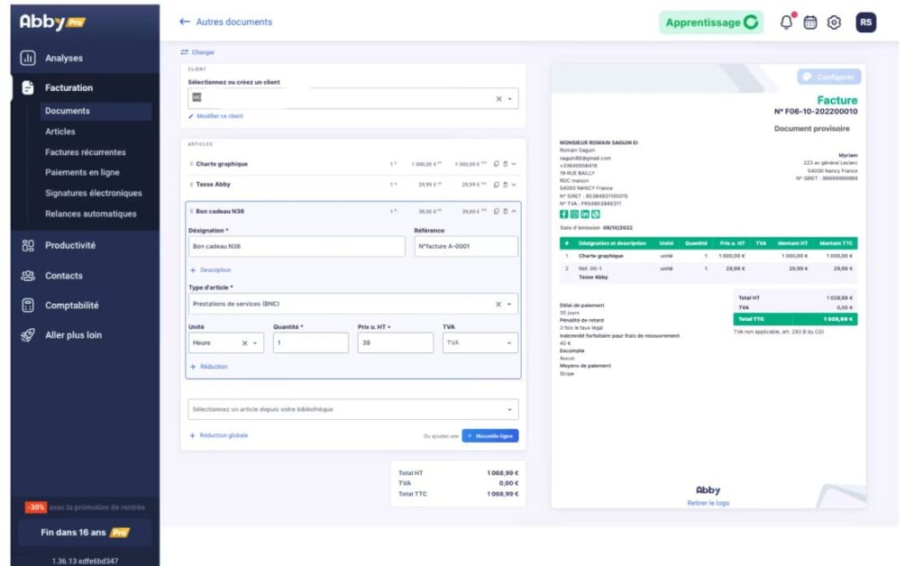
Task: Click the Facebook icon on invoice preview
Action: click(564, 215)
